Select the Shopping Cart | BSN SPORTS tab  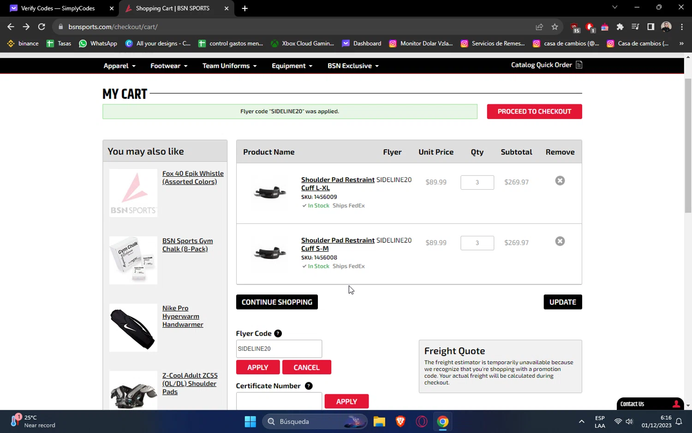[x=172, y=8]
